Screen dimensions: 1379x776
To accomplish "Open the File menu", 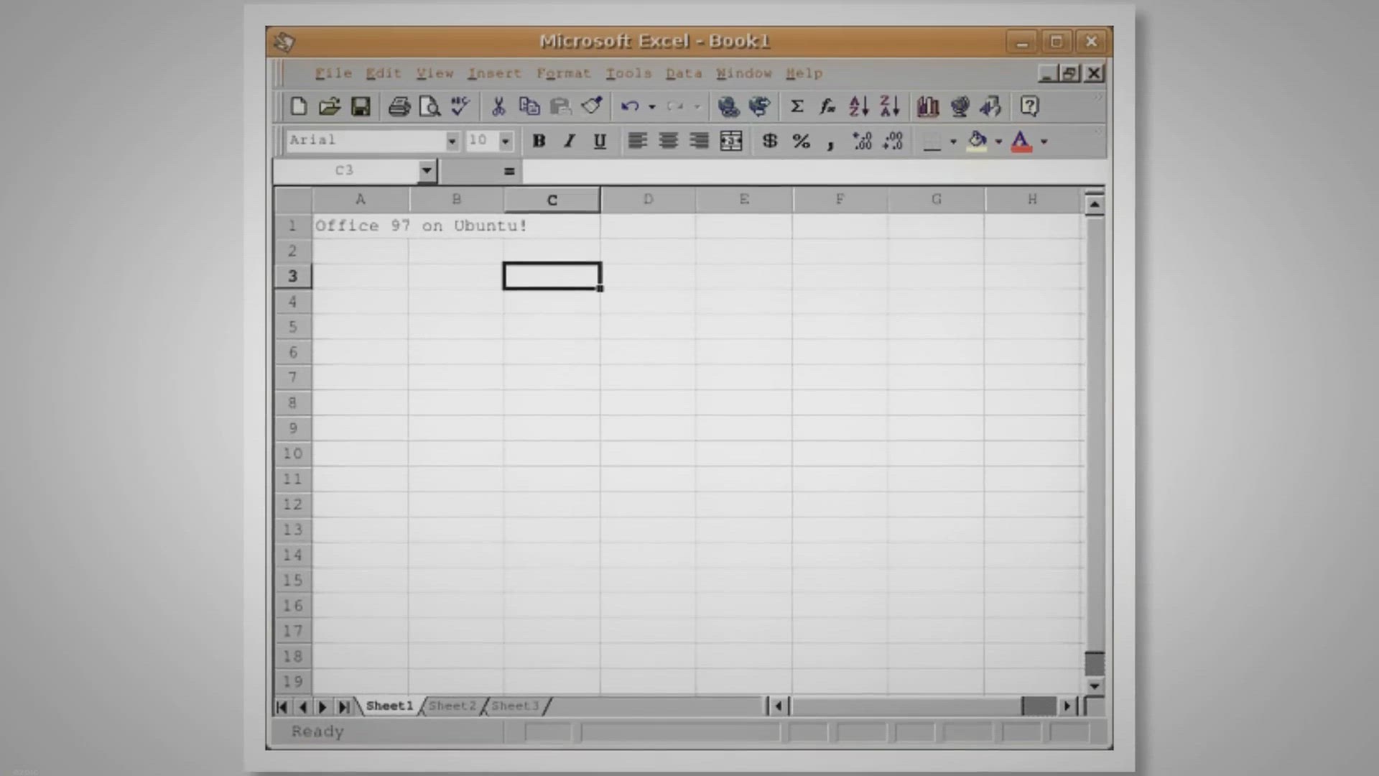I will click(x=333, y=73).
